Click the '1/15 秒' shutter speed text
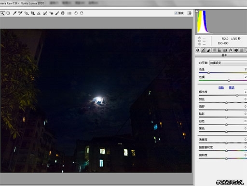The height and width of the screenshot is (186, 247). tap(236, 39)
